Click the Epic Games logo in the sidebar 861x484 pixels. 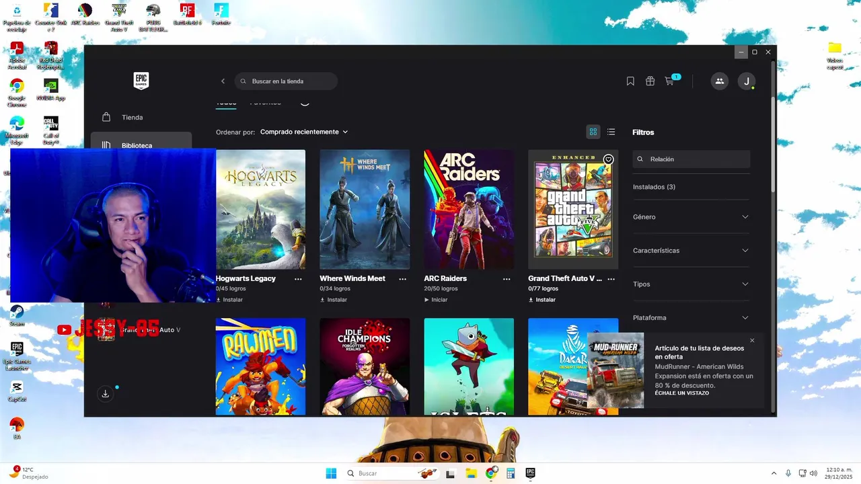(x=141, y=81)
